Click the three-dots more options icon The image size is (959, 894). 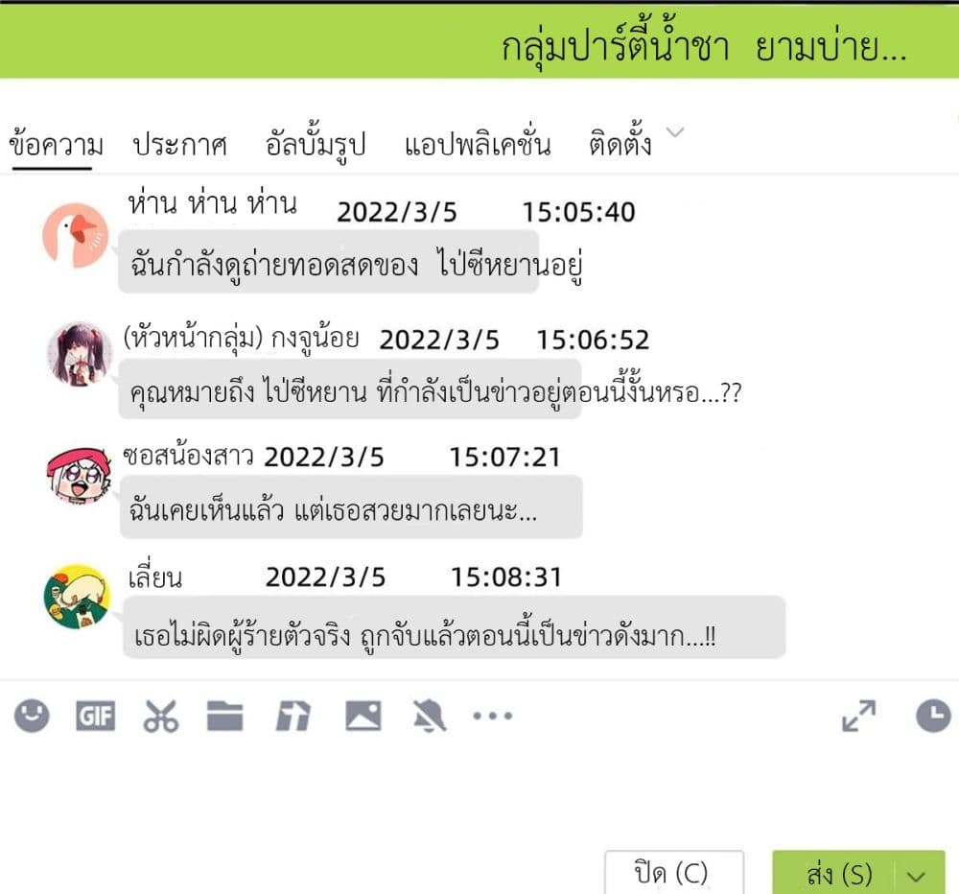tap(492, 716)
